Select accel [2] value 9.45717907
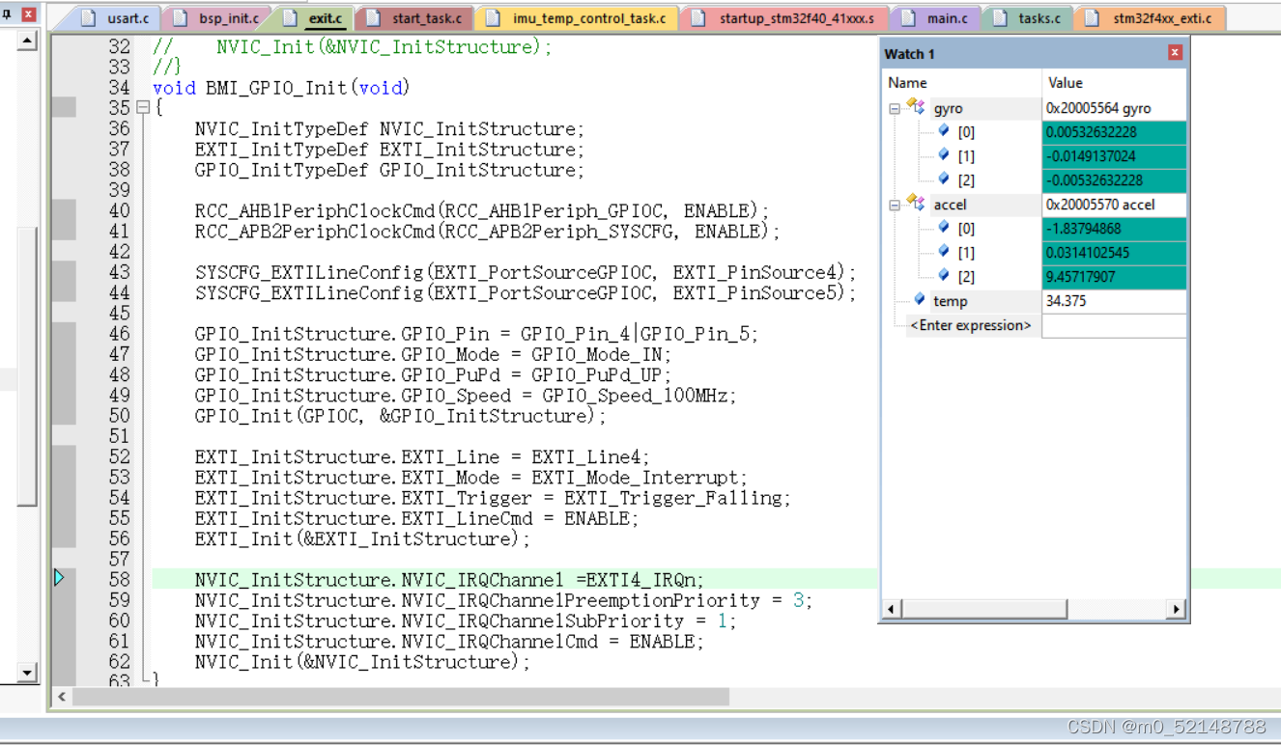1281x745 pixels. (1114, 277)
